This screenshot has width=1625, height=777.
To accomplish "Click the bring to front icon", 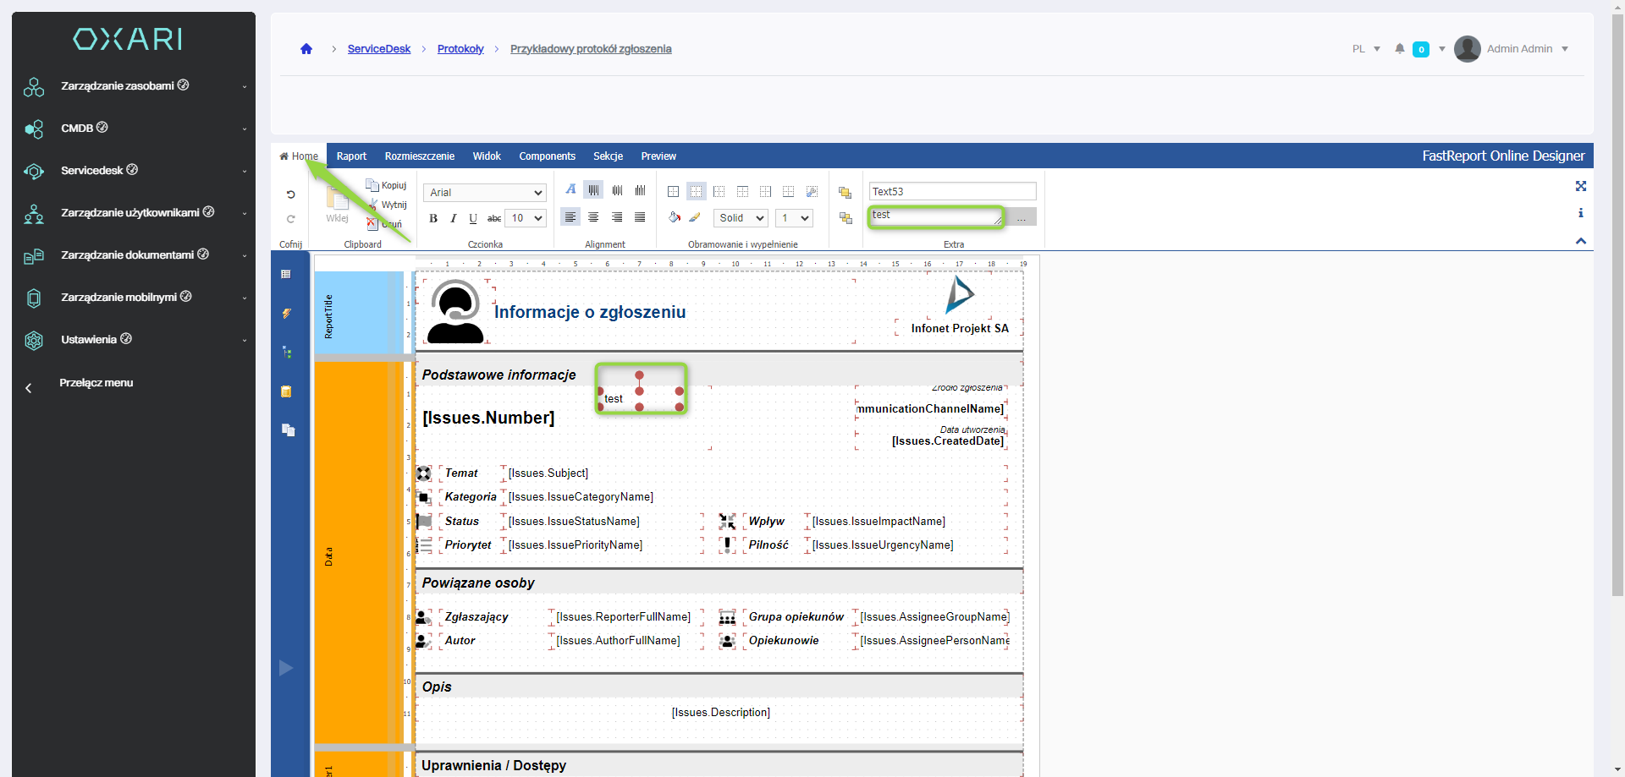I will tap(845, 193).
